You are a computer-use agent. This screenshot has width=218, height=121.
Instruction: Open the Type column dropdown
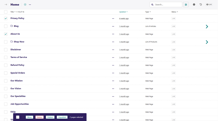[148, 12]
